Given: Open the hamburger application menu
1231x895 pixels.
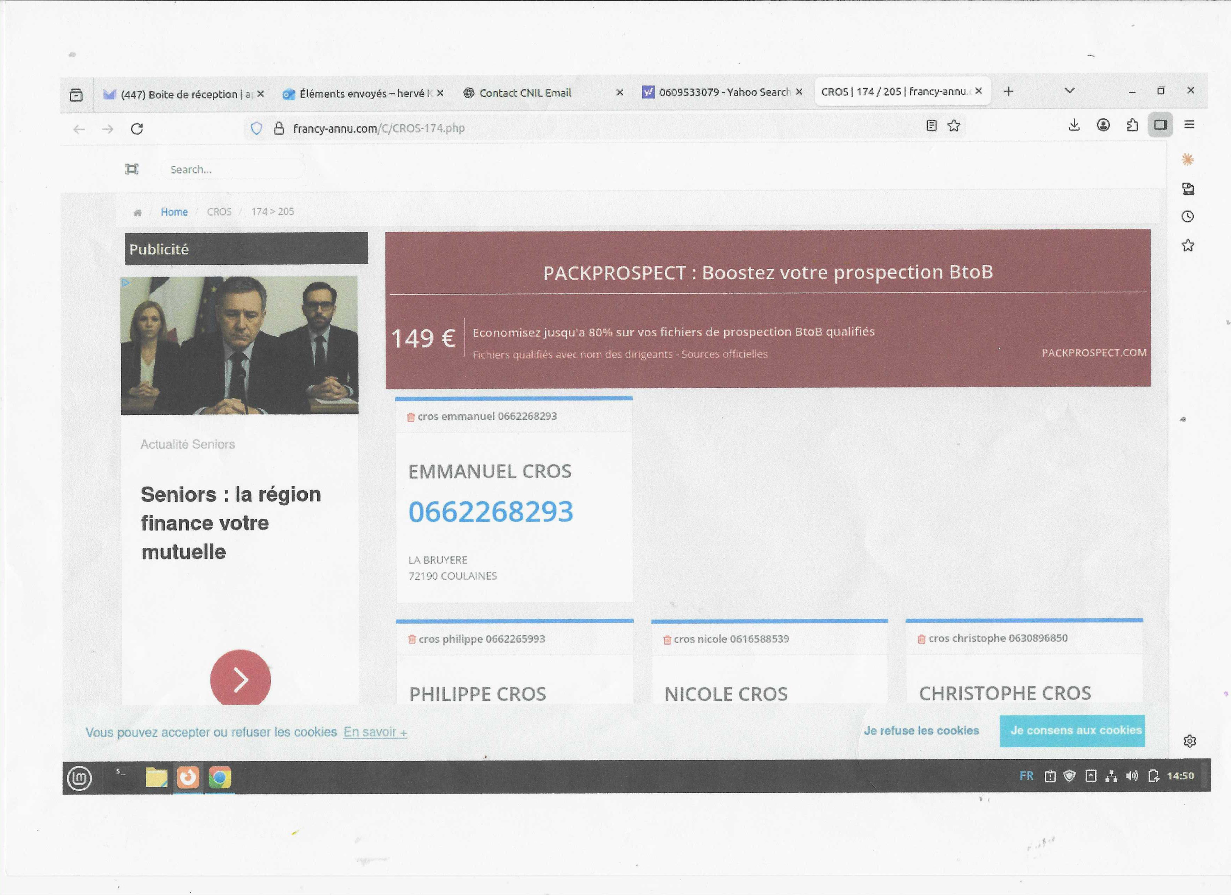Looking at the screenshot, I should tap(1189, 125).
